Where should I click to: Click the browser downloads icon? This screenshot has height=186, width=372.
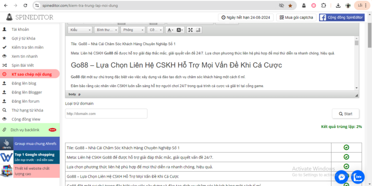tap(337, 6)
